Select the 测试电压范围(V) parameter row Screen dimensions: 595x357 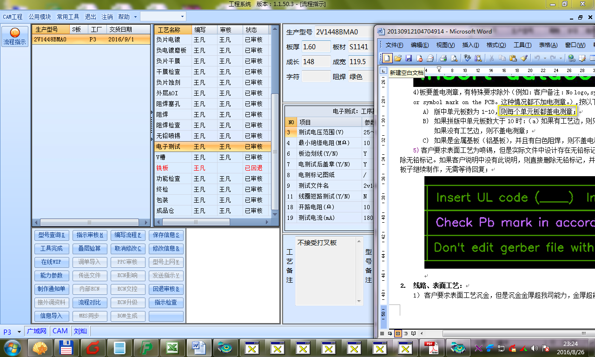coord(329,132)
